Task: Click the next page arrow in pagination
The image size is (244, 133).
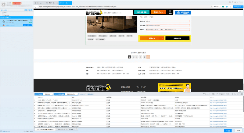Action: 148,57
